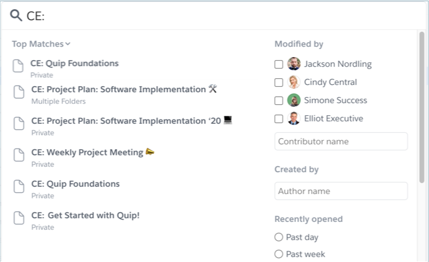
Task: Open CE: Project Plan in Multiple Folders
Action: click(118, 89)
